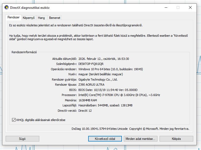The width and height of the screenshot is (201, 150).
Task: Click the BIOS Date version text
Action: [x=108, y=90]
